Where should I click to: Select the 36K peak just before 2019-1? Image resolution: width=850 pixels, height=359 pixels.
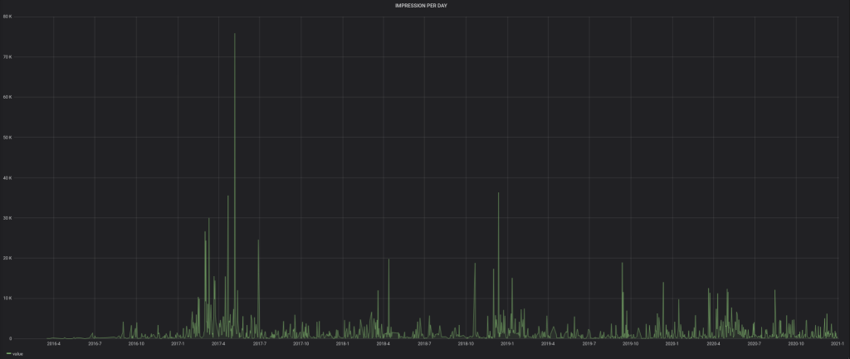click(x=498, y=194)
